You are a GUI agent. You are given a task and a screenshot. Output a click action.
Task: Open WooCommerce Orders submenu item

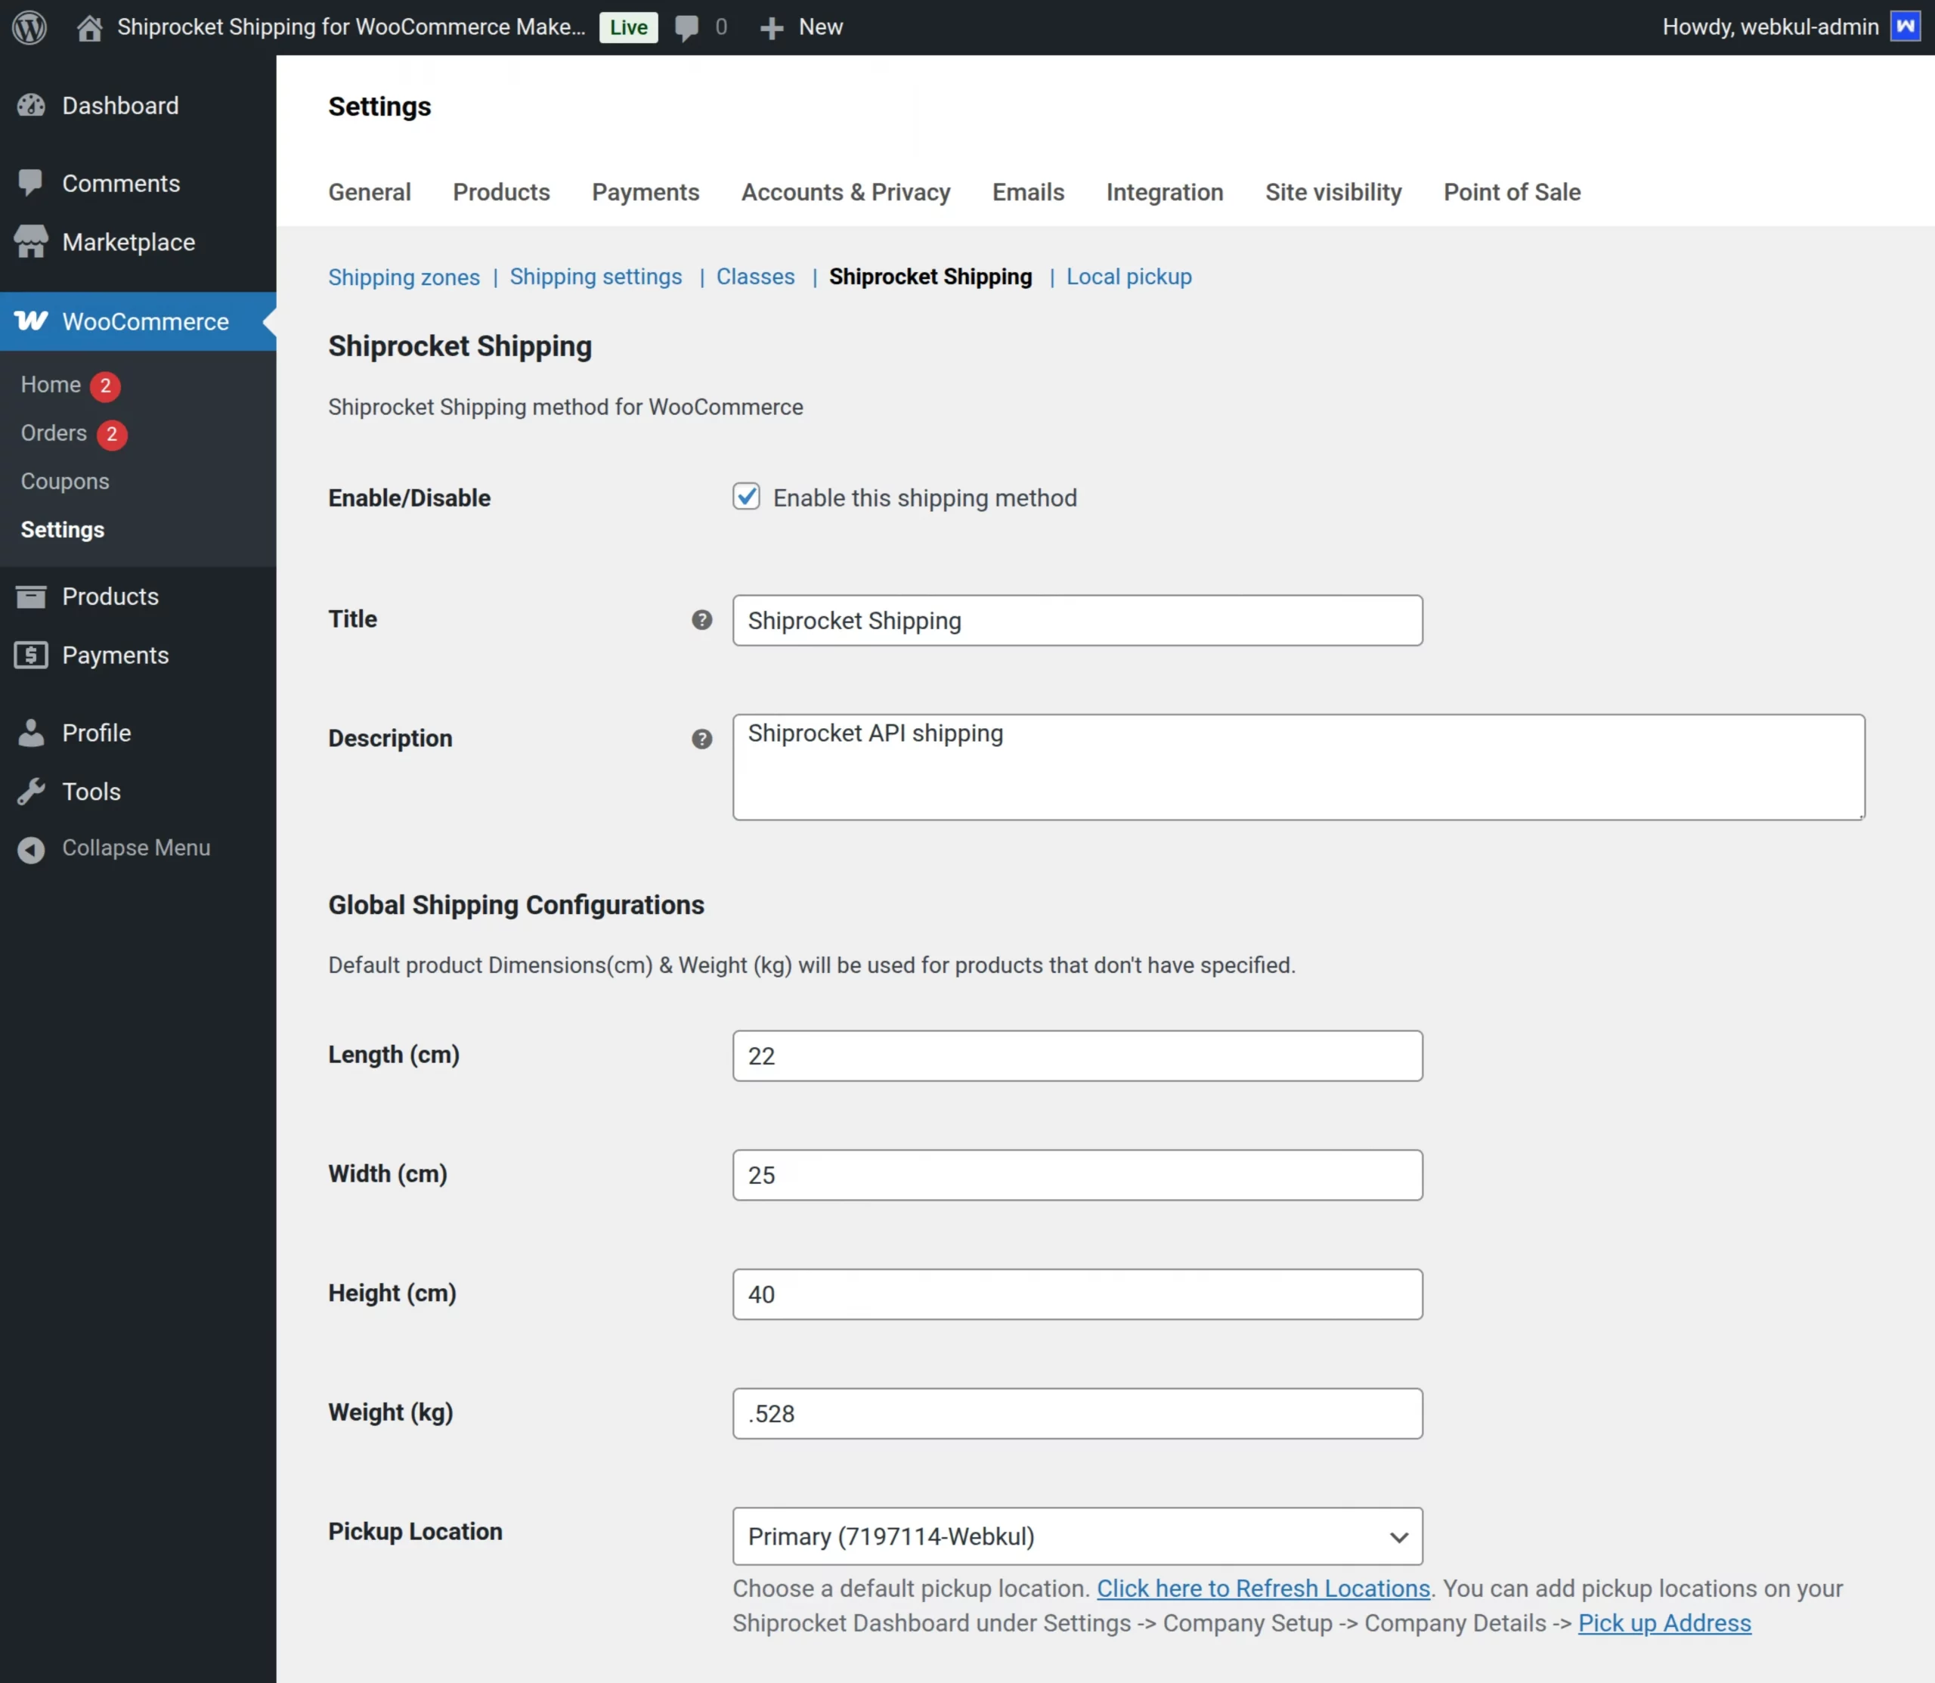point(54,433)
